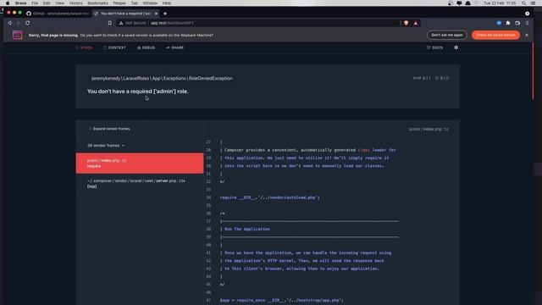The height and width of the screenshot is (305, 542).
Task: Open the History menu
Action: pos(75,3)
